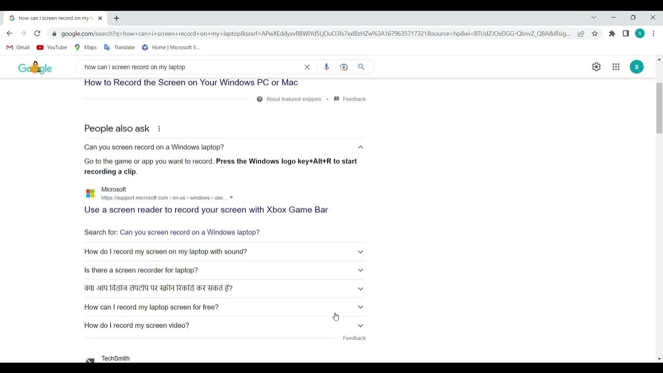Open Home | Microsoft 365 bookmark
This screenshot has width=663, height=373.
[x=171, y=47]
